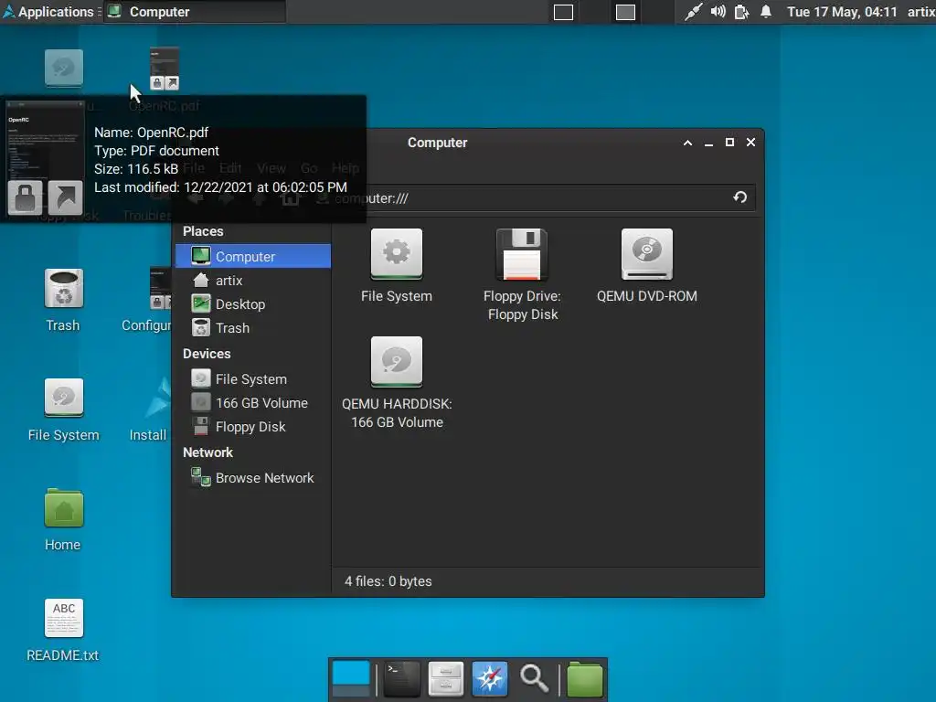Open the power manager battery icon
The image size is (936, 702).
click(x=741, y=12)
